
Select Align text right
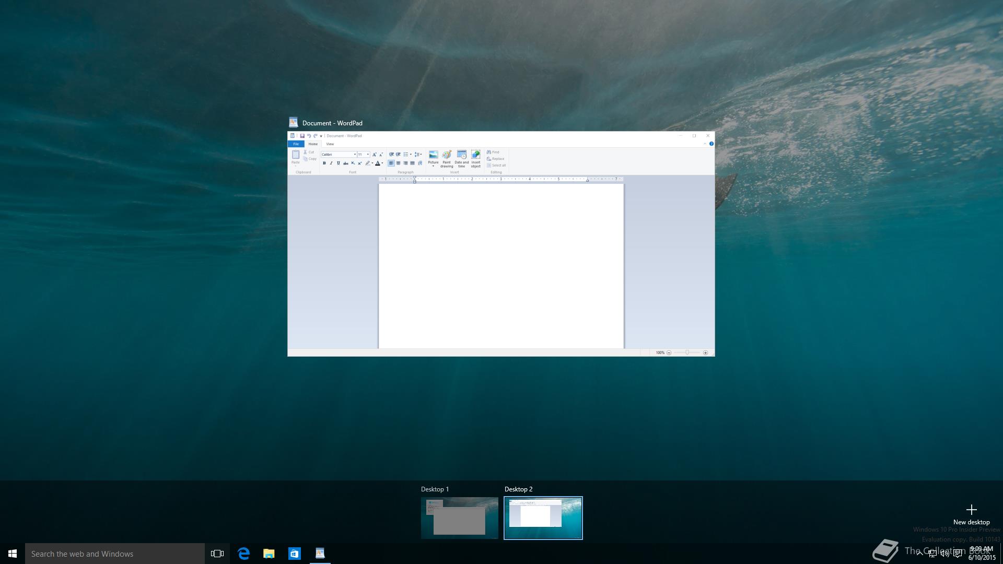click(x=405, y=163)
